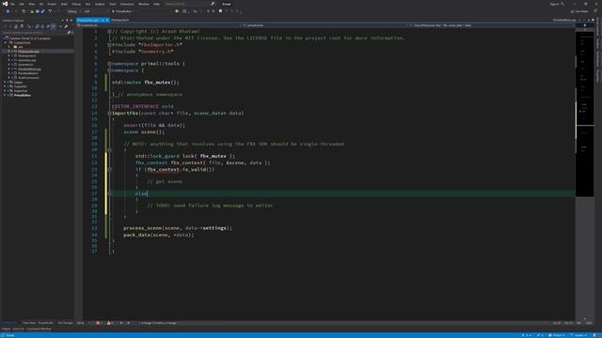The image size is (602, 338).
Task: Click the Collapse All icon in Solution Explorer
Action: click(x=48, y=26)
